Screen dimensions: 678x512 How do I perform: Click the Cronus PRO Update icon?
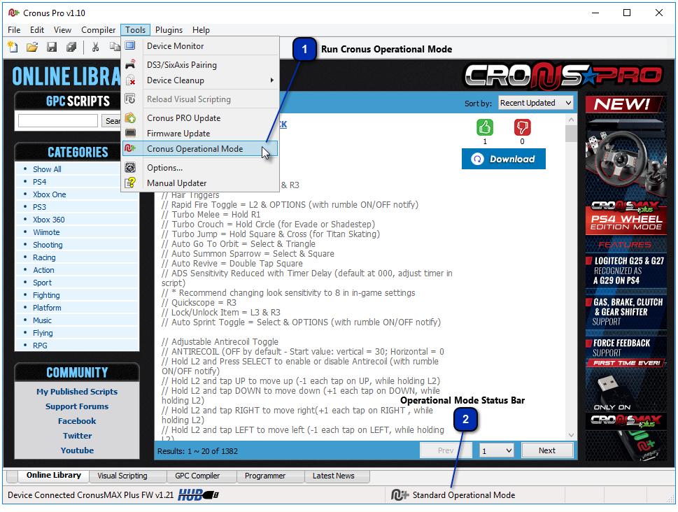pos(130,118)
